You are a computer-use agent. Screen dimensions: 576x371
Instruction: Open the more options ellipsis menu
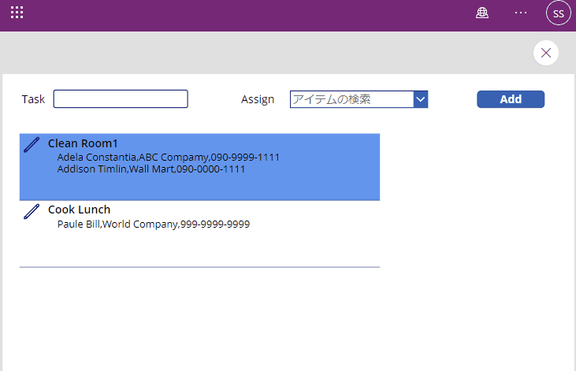click(x=521, y=13)
